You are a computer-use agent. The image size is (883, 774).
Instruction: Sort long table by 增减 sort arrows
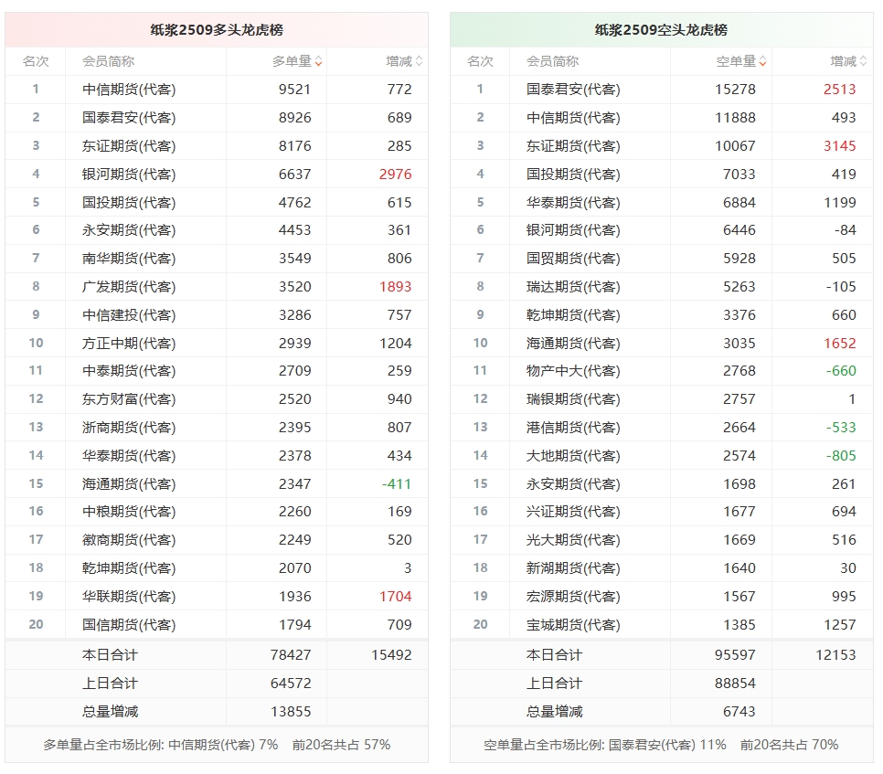point(419,61)
